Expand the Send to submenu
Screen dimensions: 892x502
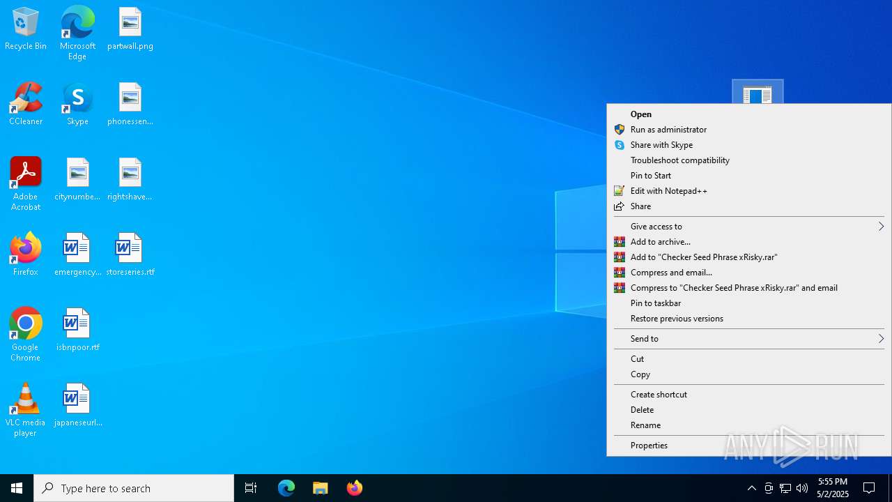point(749,339)
